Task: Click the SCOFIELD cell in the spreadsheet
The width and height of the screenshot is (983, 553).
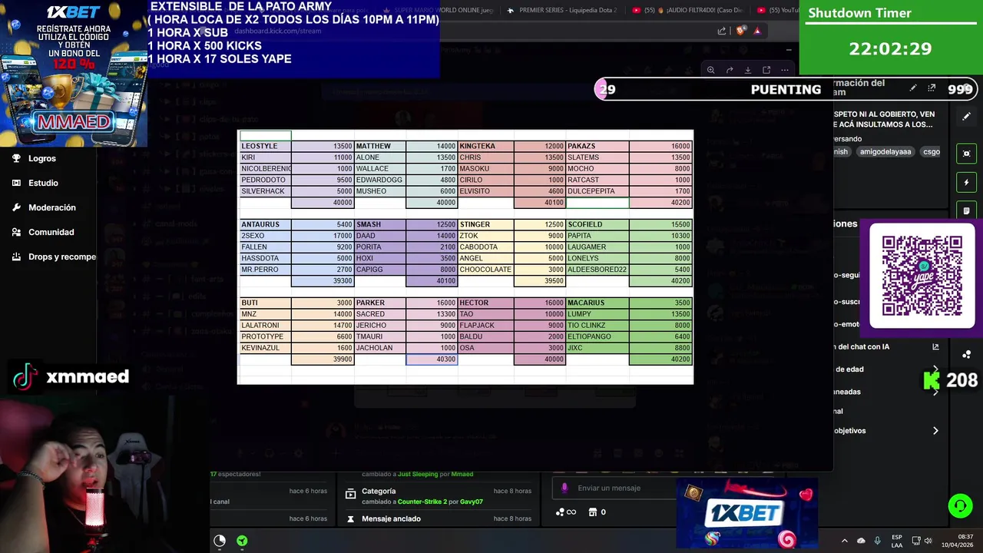Action: (597, 224)
